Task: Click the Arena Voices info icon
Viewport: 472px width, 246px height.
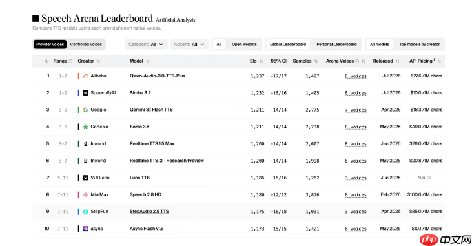Action: (357, 61)
